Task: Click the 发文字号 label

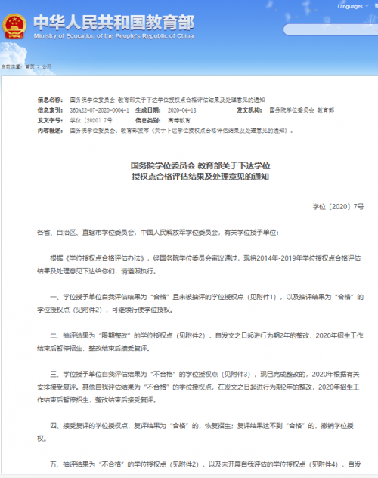Action: click(50, 120)
